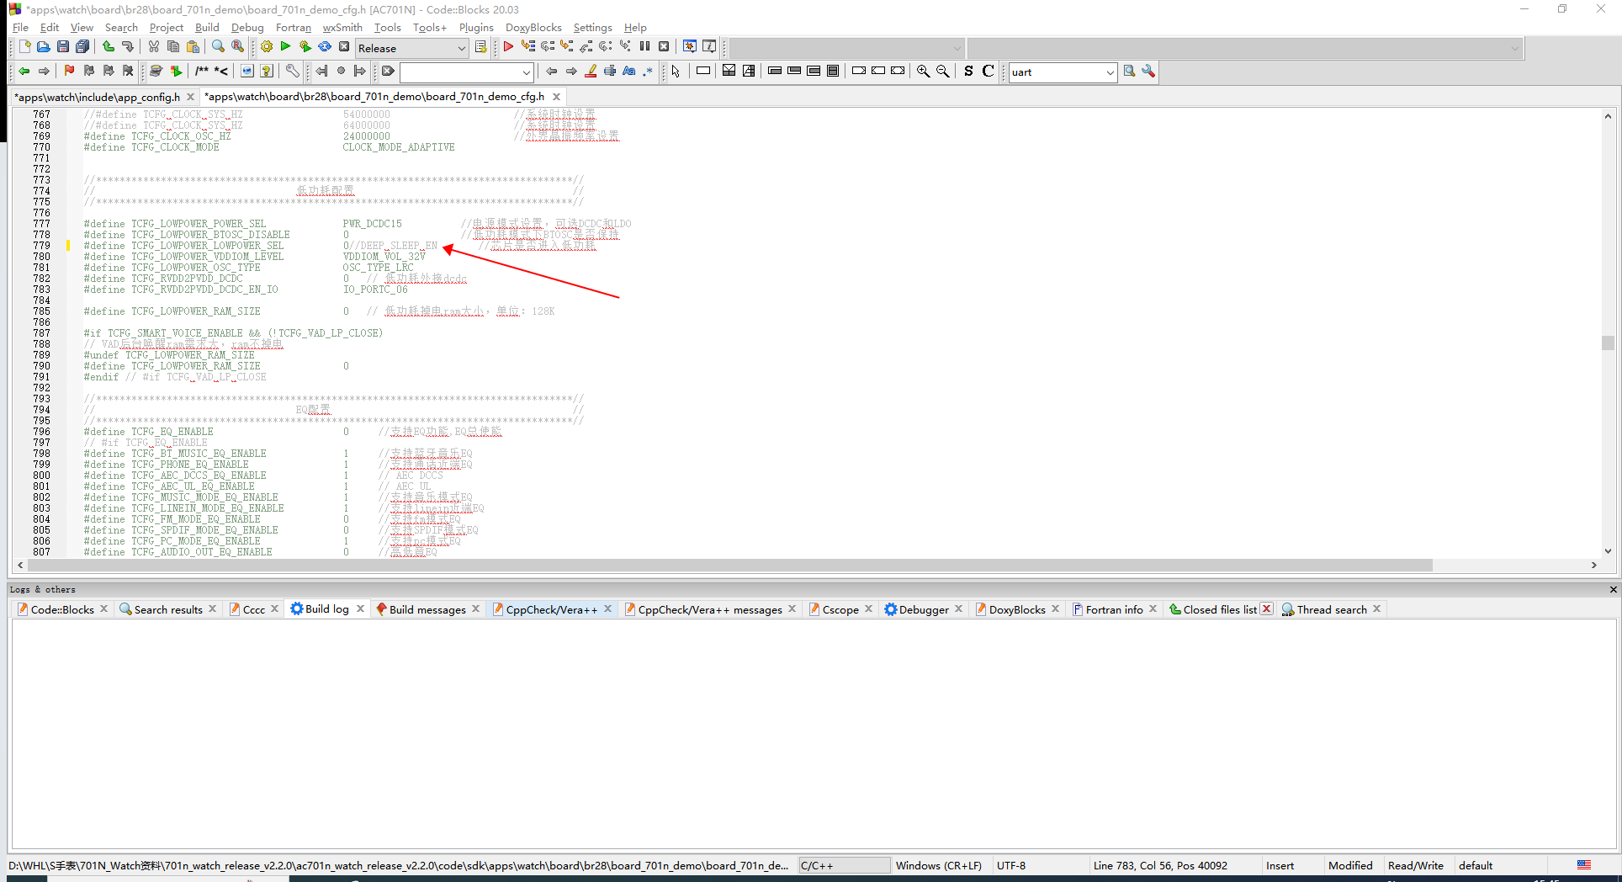Toggle bookmark with the red flag icon
Screen dimensions: 1622x882
(70, 72)
